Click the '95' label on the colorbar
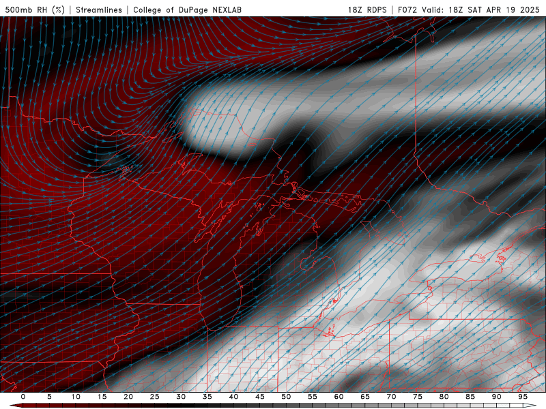Image resolution: width=546 pixels, height=409 pixels. tap(523, 397)
